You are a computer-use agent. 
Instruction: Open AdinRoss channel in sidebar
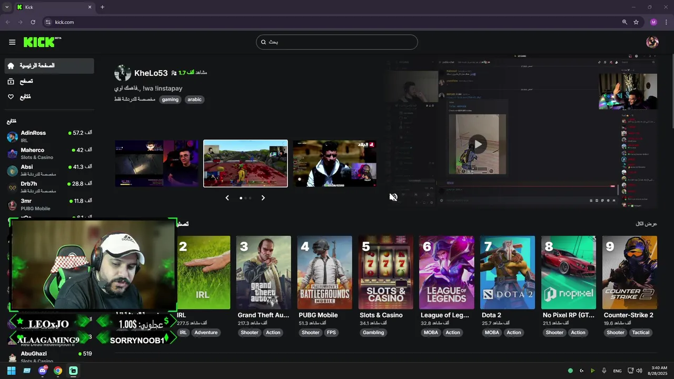49,136
